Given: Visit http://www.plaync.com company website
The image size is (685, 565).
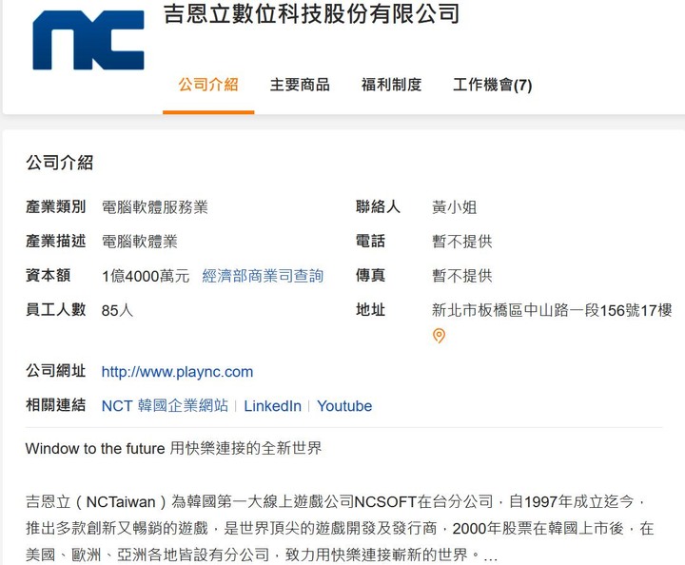Looking at the screenshot, I should [x=177, y=372].
